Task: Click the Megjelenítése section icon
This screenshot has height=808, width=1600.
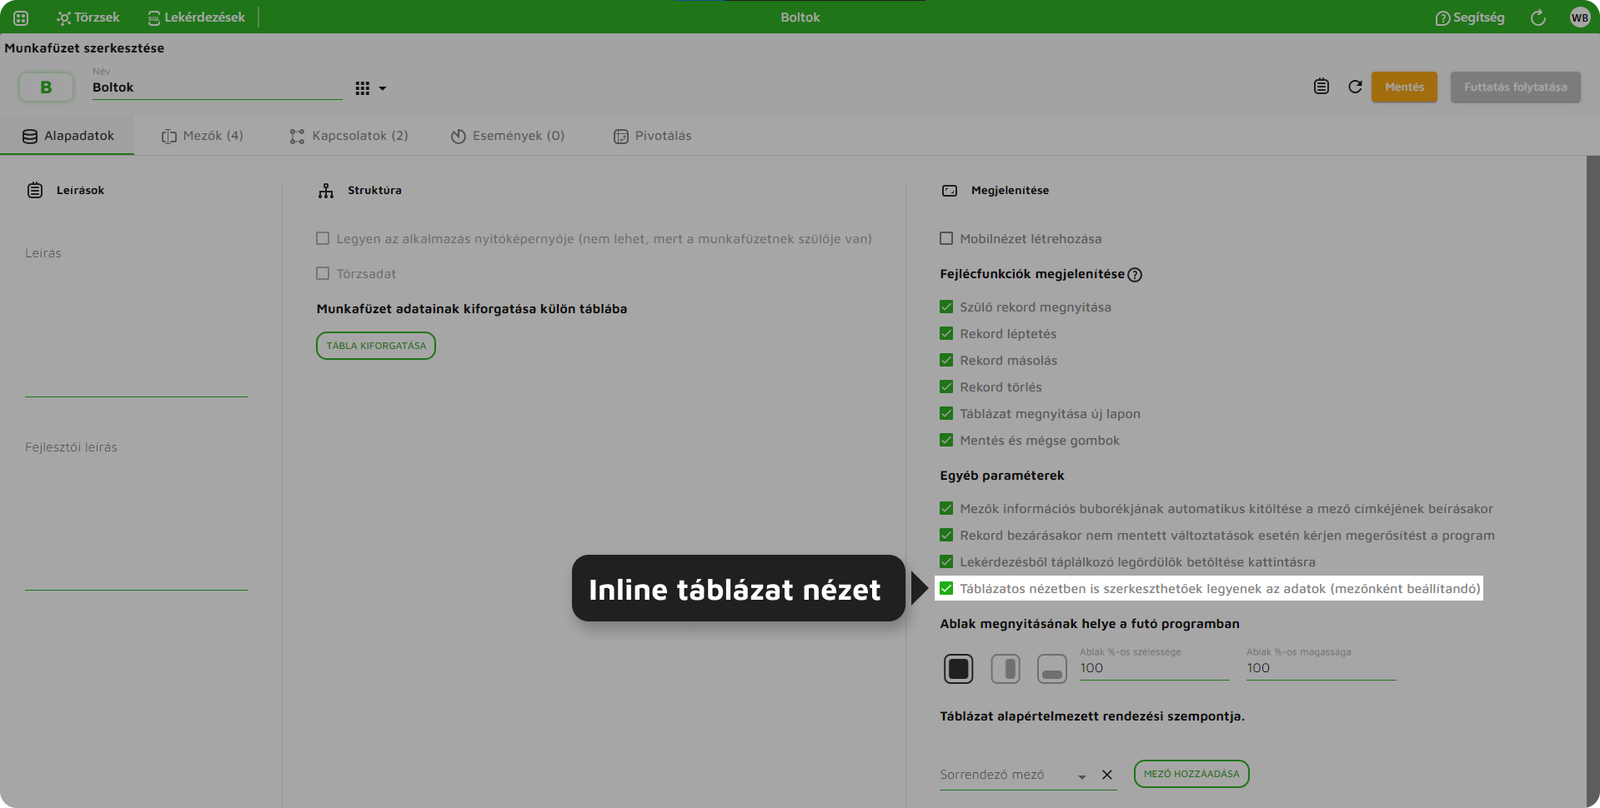Action: coord(950,191)
